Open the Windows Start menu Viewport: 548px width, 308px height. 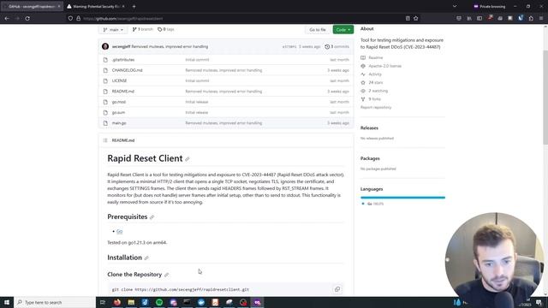tap(7, 302)
